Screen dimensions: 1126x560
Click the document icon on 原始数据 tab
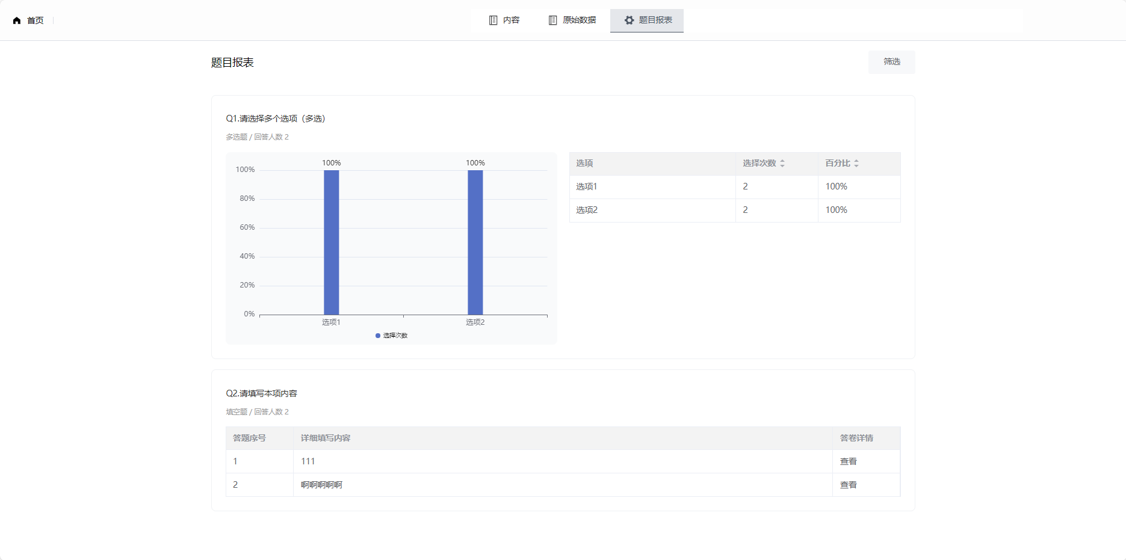pyautogui.click(x=552, y=20)
